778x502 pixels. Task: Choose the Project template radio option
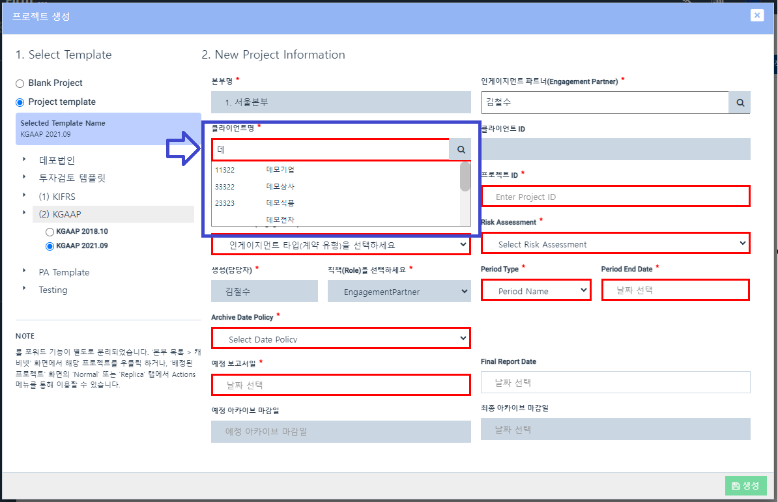(20, 102)
